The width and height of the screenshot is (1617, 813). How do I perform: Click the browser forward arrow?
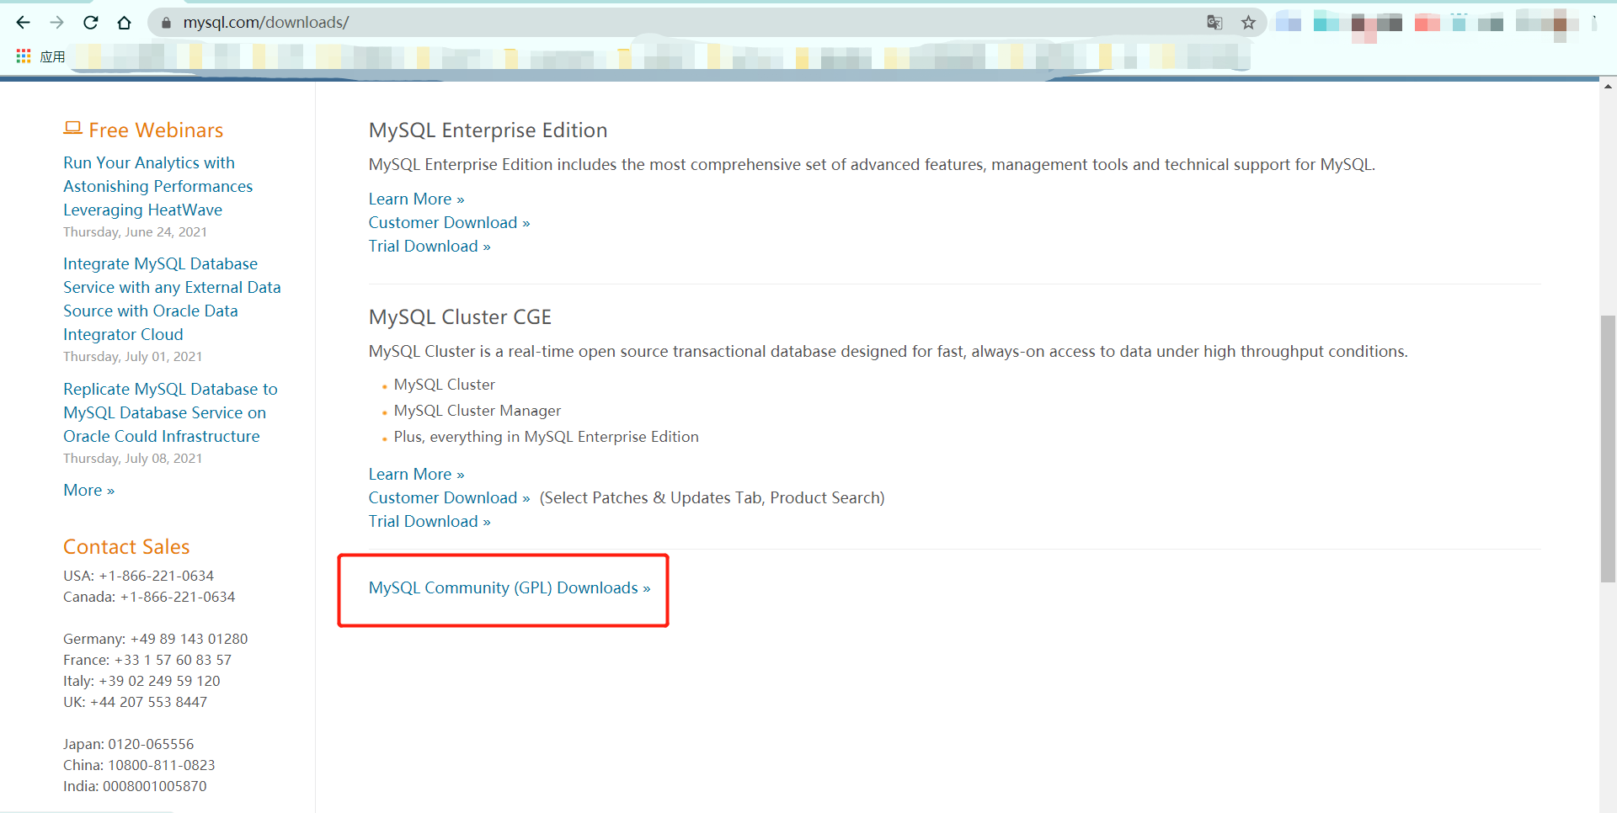click(56, 23)
